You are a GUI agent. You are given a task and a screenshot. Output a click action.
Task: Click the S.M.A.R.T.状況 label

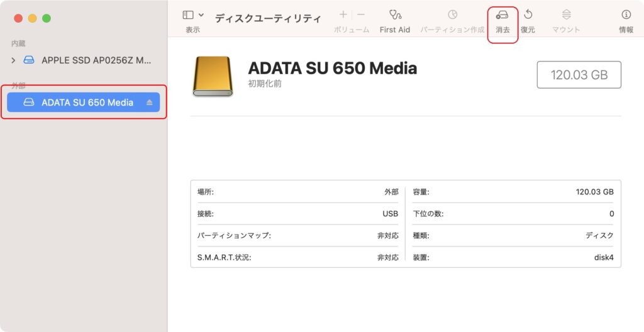225,258
